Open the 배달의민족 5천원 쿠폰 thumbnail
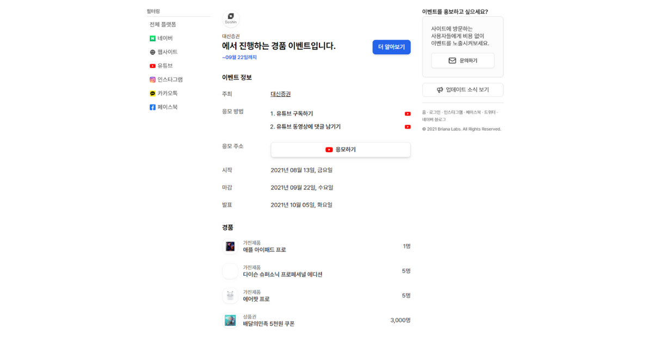The height and width of the screenshot is (341, 653). [230, 320]
